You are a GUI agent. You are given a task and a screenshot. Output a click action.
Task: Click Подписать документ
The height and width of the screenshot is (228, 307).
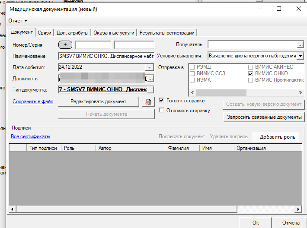pyautogui.click(x=182, y=136)
